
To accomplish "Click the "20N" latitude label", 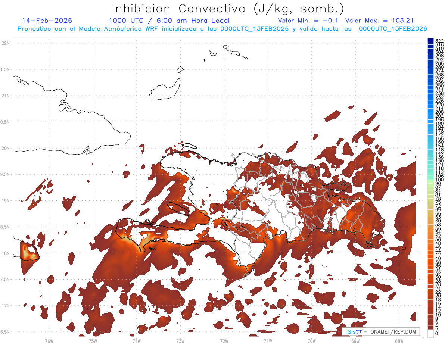I will point(5,148).
